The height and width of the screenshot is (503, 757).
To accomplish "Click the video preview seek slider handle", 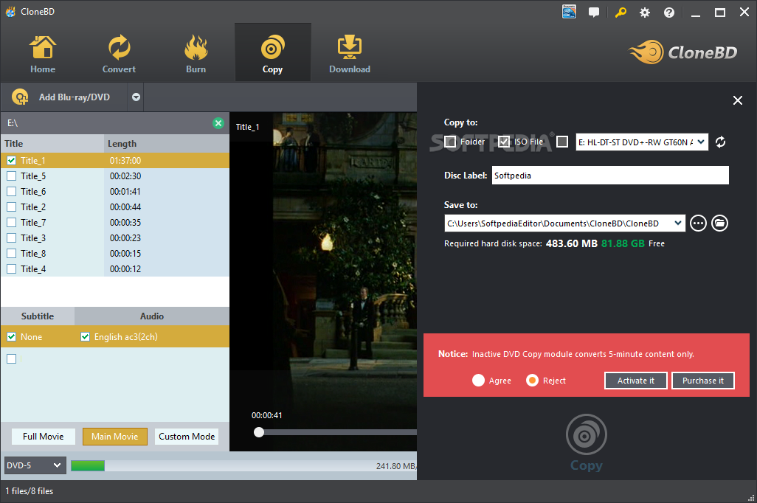I will tap(259, 432).
